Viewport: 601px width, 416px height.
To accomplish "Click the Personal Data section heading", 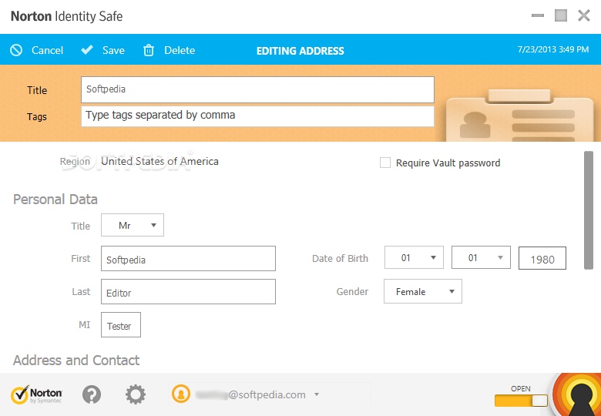I will point(55,200).
